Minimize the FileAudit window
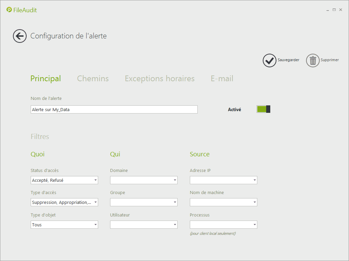349x261 pixels. 328,10
